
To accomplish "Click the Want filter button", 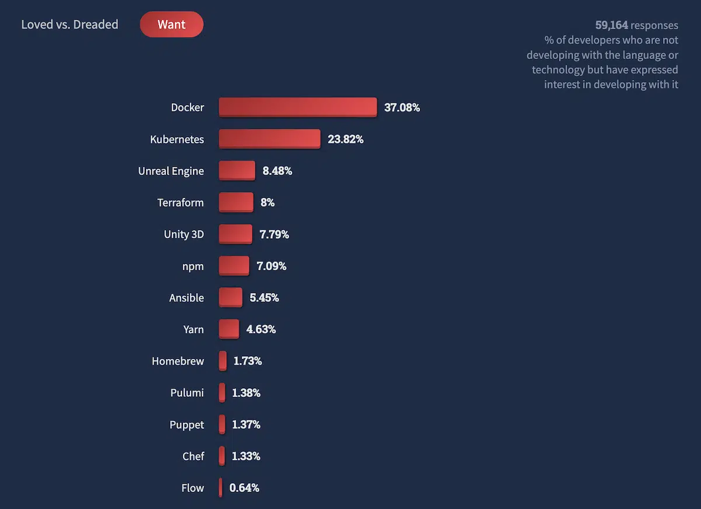I will click(x=171, y=25).
